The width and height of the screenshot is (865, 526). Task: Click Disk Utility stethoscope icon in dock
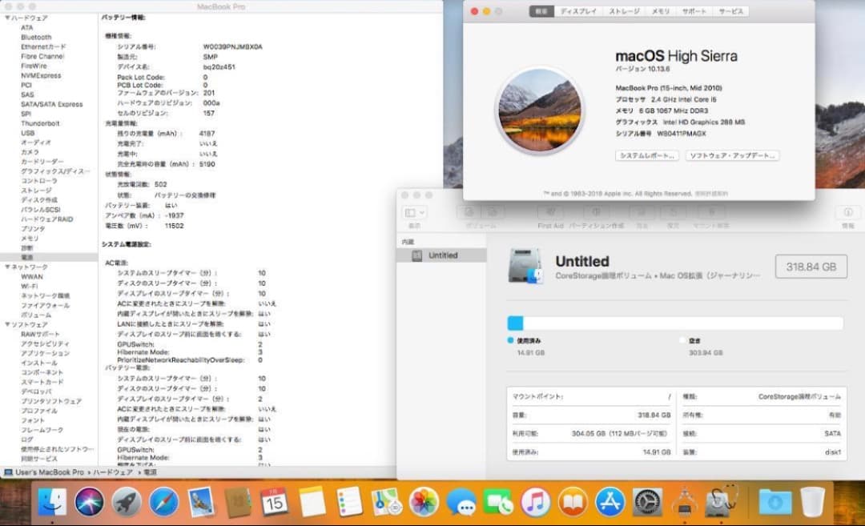coord(722,502)
